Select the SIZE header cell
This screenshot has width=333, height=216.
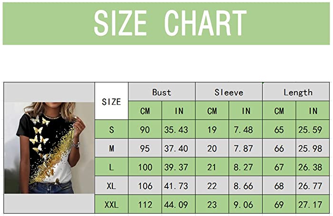(111, 101)
